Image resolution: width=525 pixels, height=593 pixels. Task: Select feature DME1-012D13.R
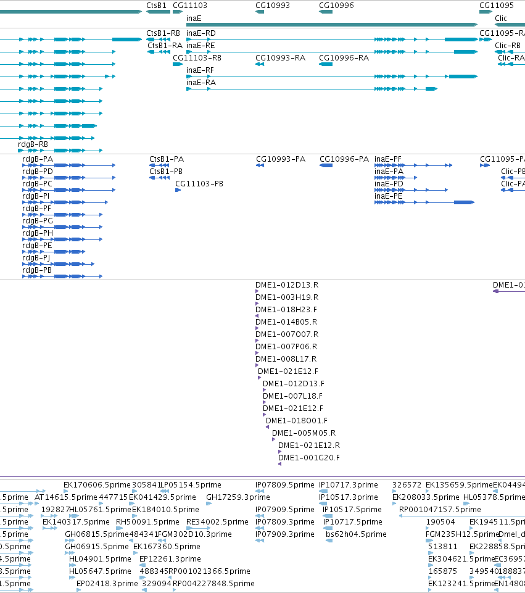tap(257, 291)
